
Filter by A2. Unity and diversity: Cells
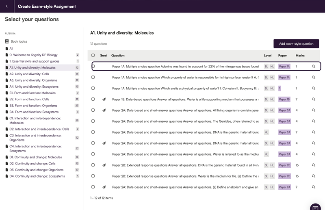[29, 74]
